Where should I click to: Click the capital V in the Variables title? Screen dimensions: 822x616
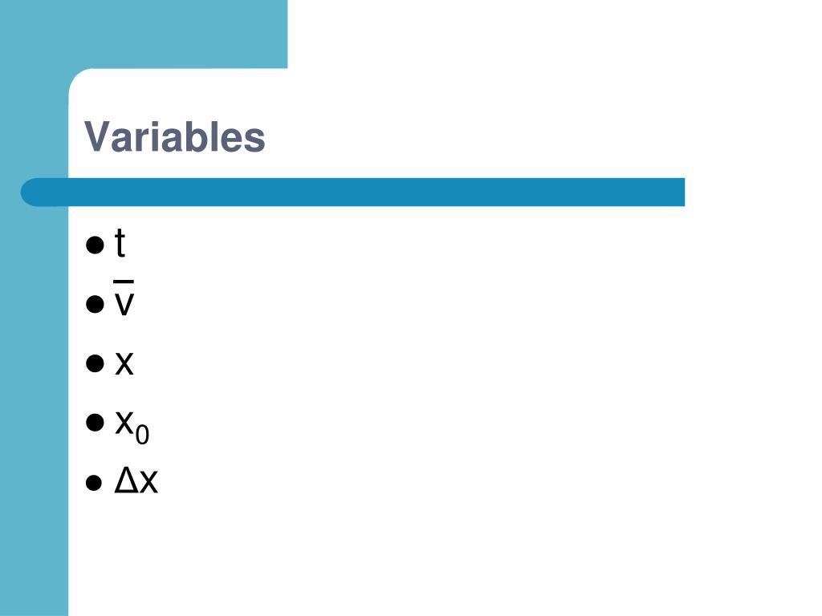[x=97, y=136]
